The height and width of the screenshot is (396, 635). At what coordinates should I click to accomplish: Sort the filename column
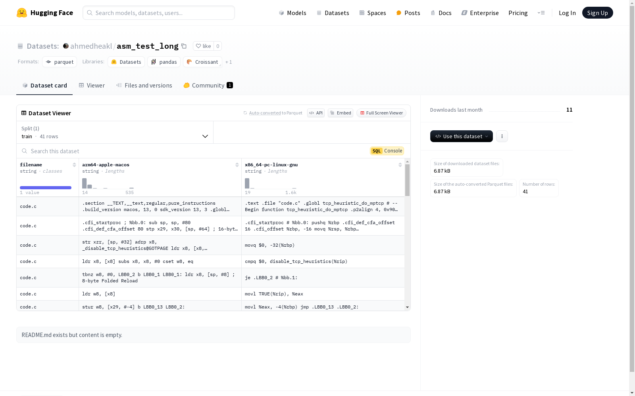pyautogui.click(x=74, y=165)
